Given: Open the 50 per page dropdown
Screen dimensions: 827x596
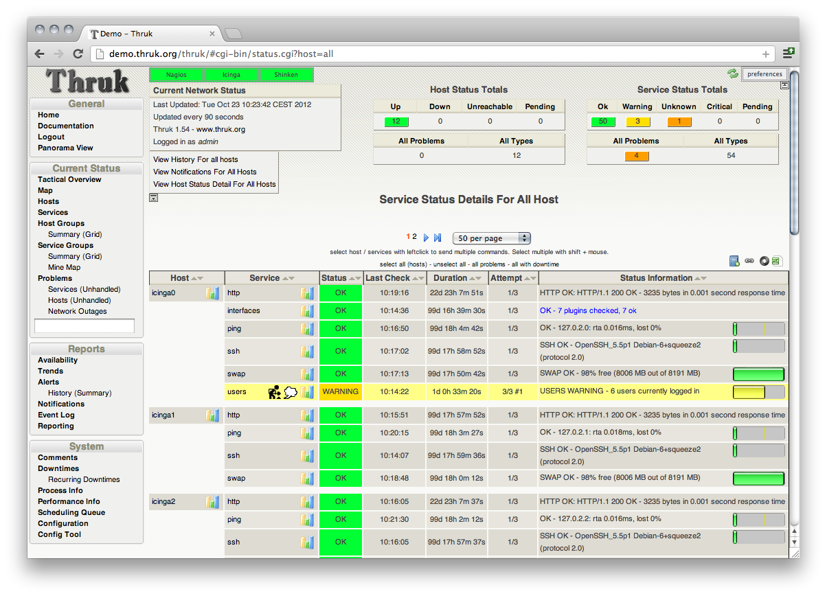Looking at the screenshot, I should click(x=492, y=238).
